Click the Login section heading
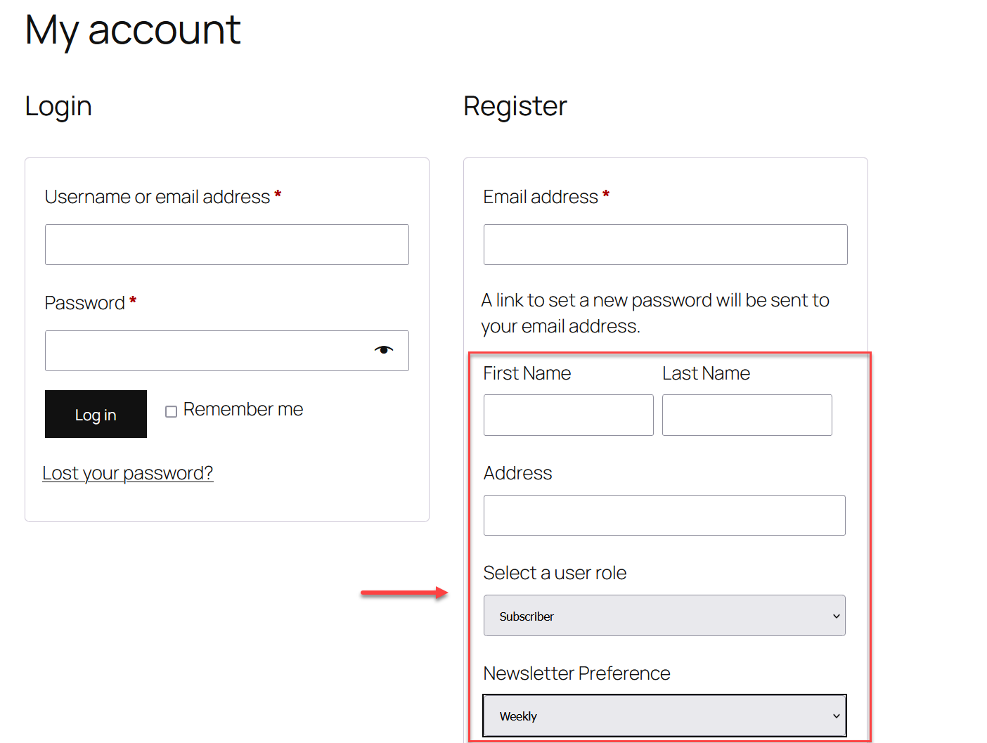The height and width of the screenshot is (743, 987). [x=58, y=106]
